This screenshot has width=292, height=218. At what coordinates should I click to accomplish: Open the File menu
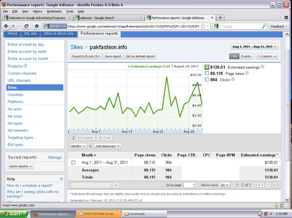[5, 11]
